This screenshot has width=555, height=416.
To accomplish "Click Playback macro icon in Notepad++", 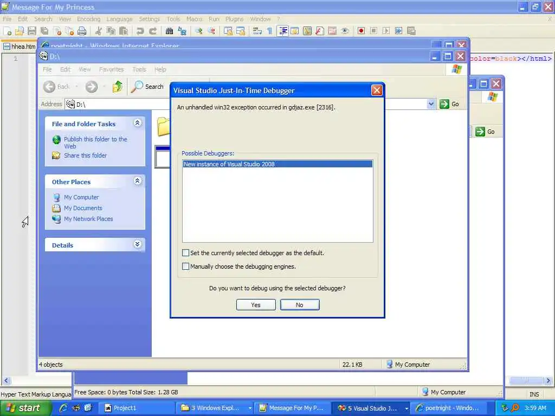I will [386, 31].
